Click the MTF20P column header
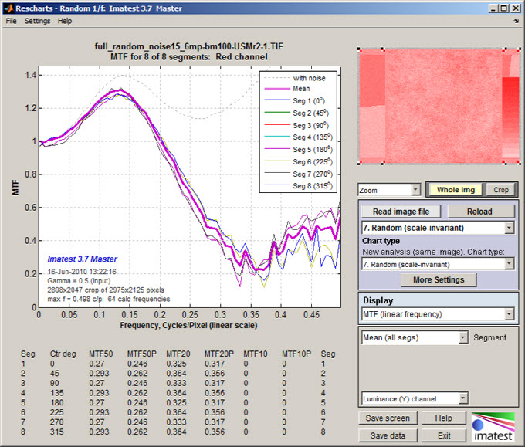 coord(219,354)
